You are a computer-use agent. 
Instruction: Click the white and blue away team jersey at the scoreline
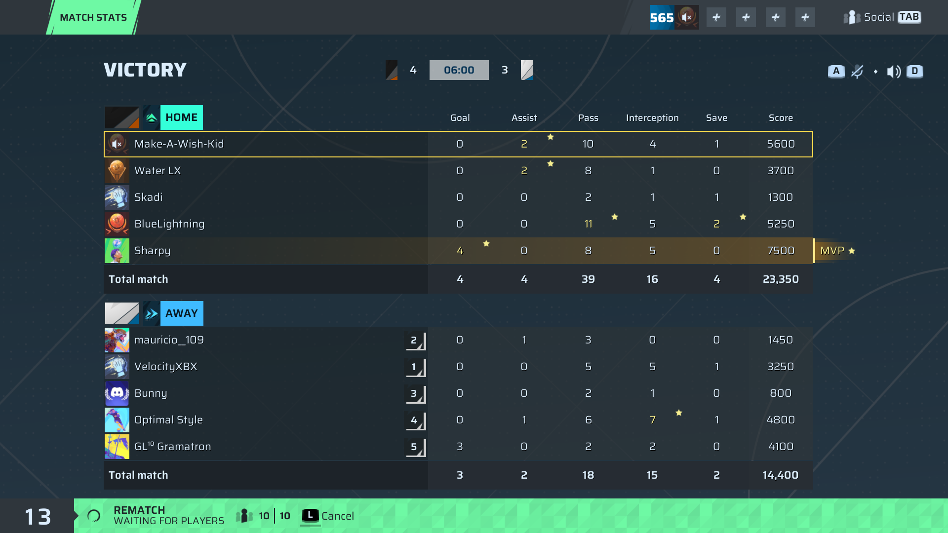coord(527,70)
